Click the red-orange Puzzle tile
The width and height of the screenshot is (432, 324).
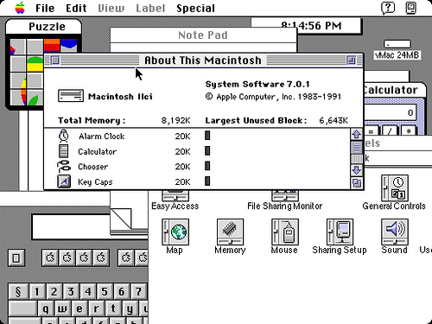click(52, 46)
